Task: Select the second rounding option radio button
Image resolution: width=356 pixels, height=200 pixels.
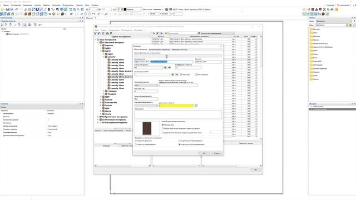Action: click(163, 128)
